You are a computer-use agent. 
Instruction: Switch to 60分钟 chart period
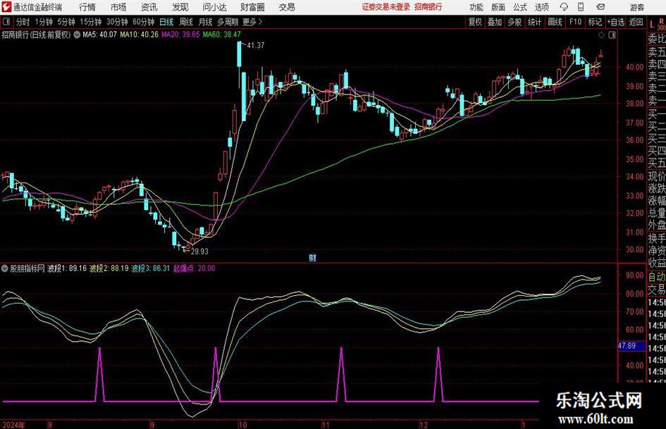click(x=144, y=22)
